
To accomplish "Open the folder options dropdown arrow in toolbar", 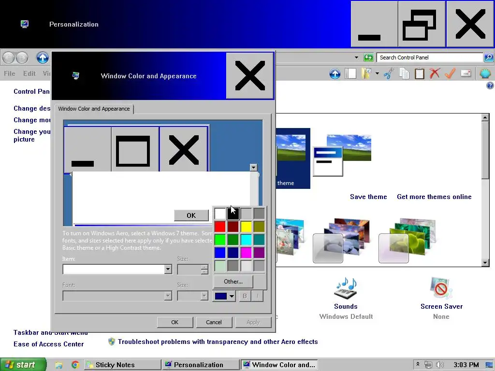I will [377, 74].
